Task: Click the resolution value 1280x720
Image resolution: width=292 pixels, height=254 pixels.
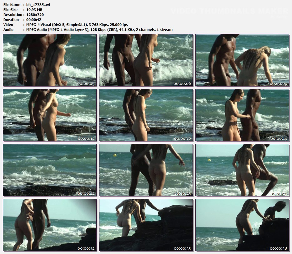Action: pyautogui.click(x=35, y=15)
